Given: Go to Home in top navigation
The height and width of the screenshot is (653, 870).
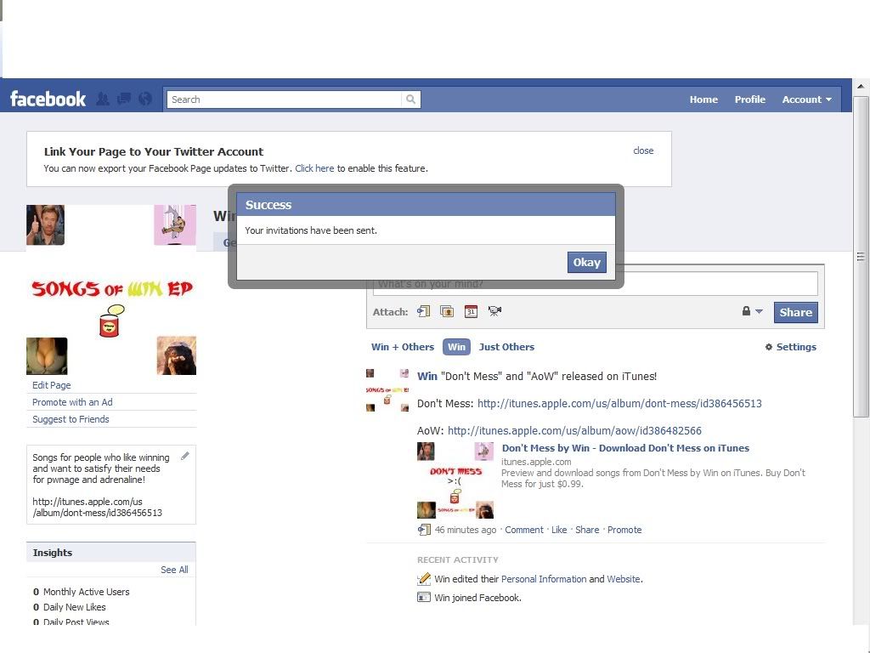Looking at the screenshot, I should 703,99.
